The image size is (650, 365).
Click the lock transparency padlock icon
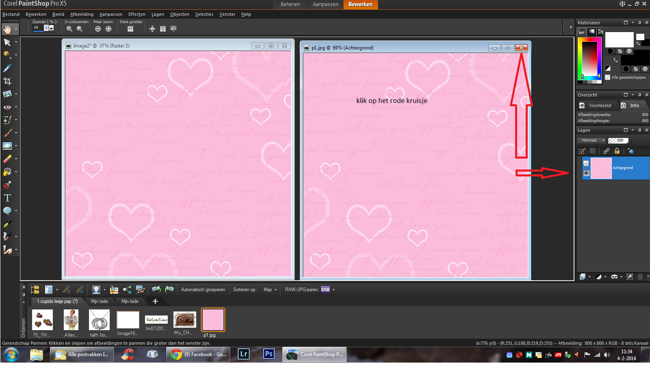pos(617,151)
